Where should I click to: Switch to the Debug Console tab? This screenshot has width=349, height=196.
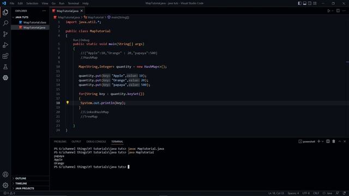[x=96, y=142]
